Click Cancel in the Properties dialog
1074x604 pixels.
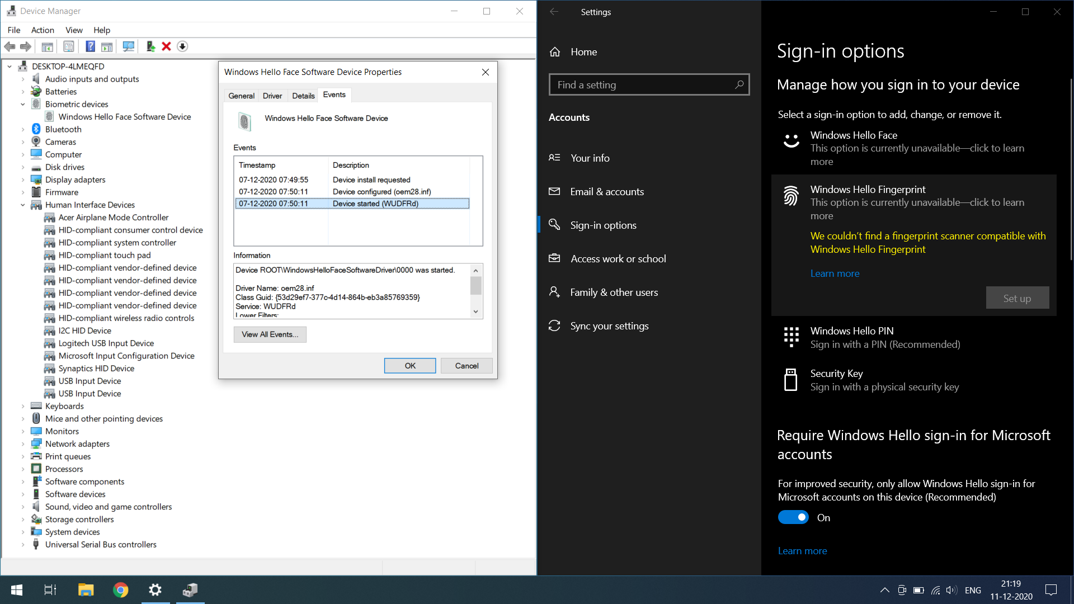(467, 366)
